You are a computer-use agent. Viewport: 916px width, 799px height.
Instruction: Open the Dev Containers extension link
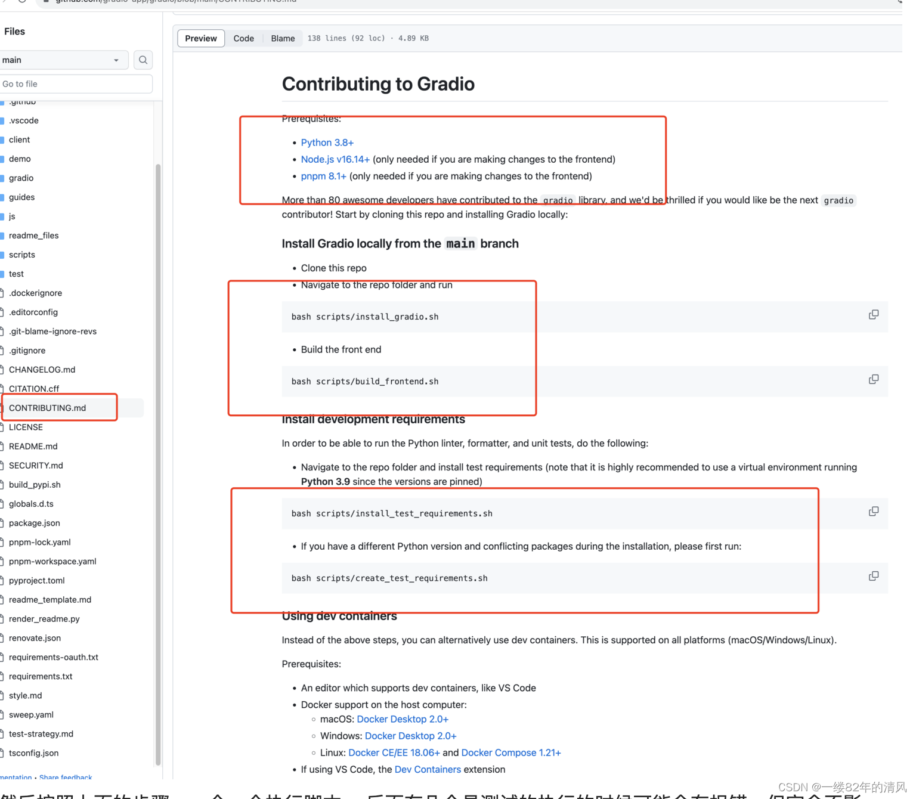point(428,769)
